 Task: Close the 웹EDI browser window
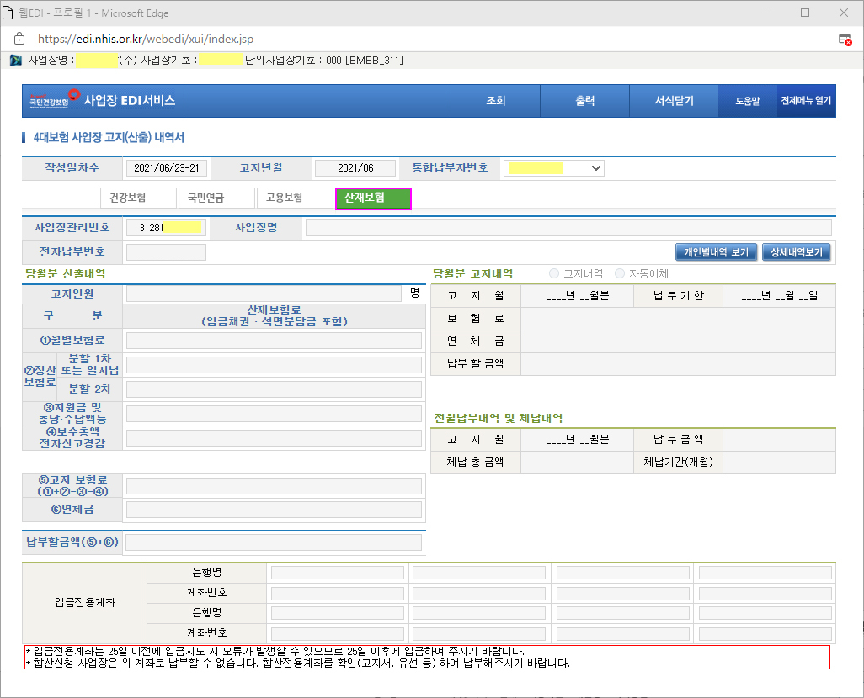pos(844,13)
